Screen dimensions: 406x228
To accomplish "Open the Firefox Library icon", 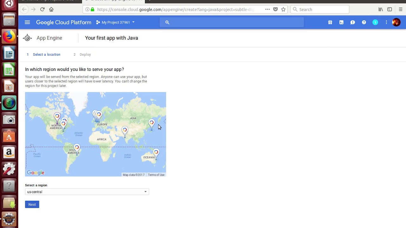I will 381,9.
